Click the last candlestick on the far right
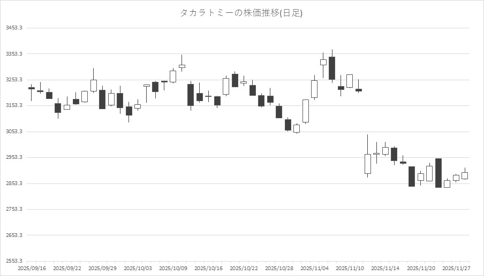Screen dimensions: 484x276 point(465,175)
